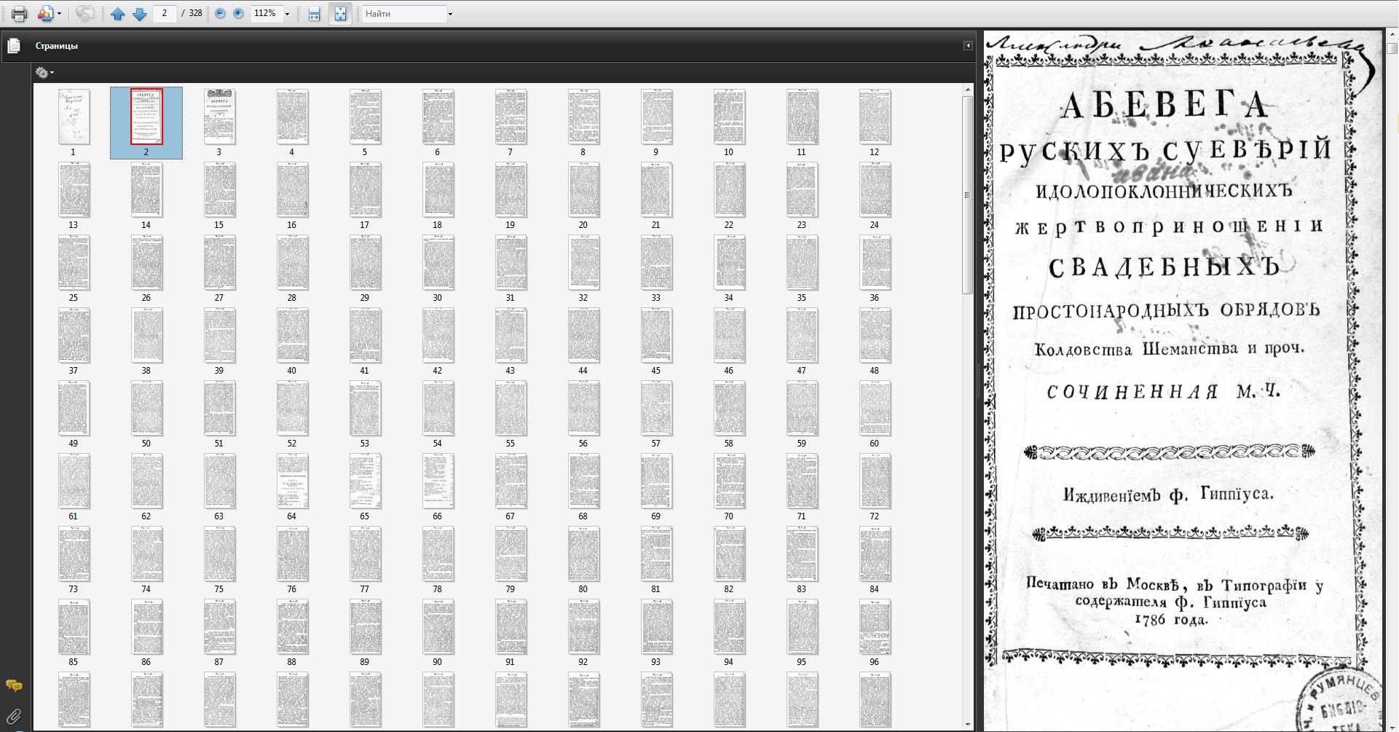Toggle the fit full page icon
This screenshot has width=1399, height=732.
click(340, 14)
